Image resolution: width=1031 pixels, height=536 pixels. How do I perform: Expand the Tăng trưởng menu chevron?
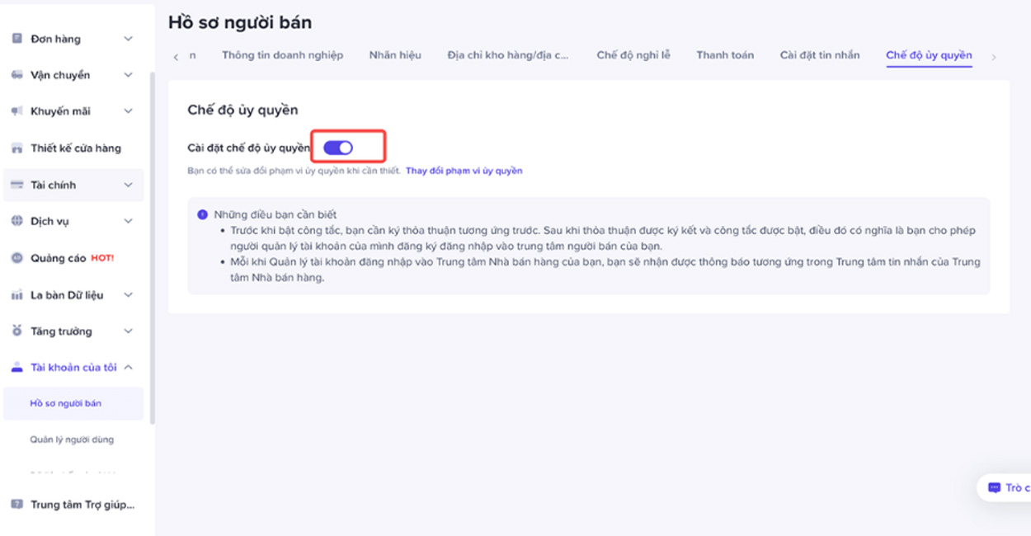coord(128,331)
